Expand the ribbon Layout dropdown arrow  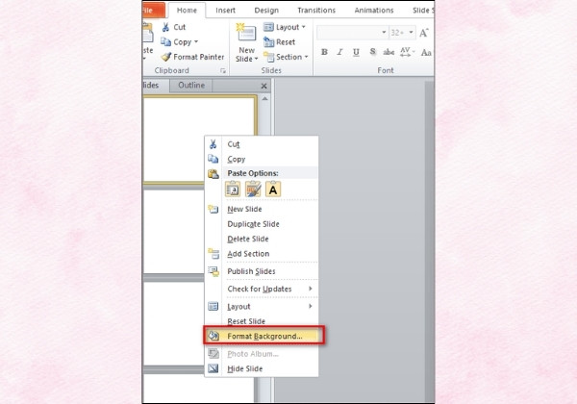304,27
